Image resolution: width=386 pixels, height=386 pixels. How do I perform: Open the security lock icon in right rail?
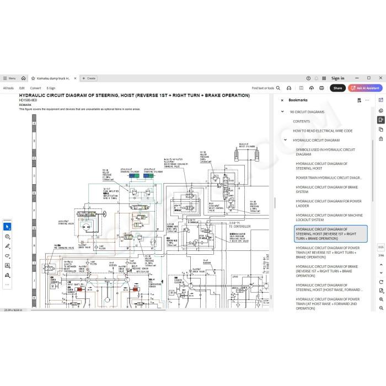point(381,139)
